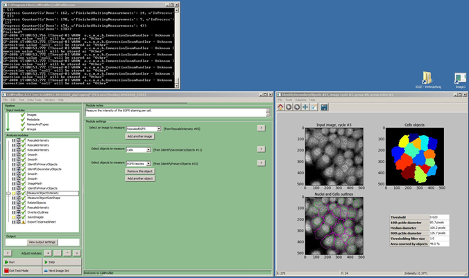Click the Module notes text field
The image size is (469, 278).
[x=176, y=112]
